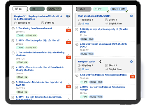Image resolution: width=146 pixels, height=105 pixels.
Task: Open lesson 5 Bài toán đơn điệu hàm ẩn
Action: 39,83
